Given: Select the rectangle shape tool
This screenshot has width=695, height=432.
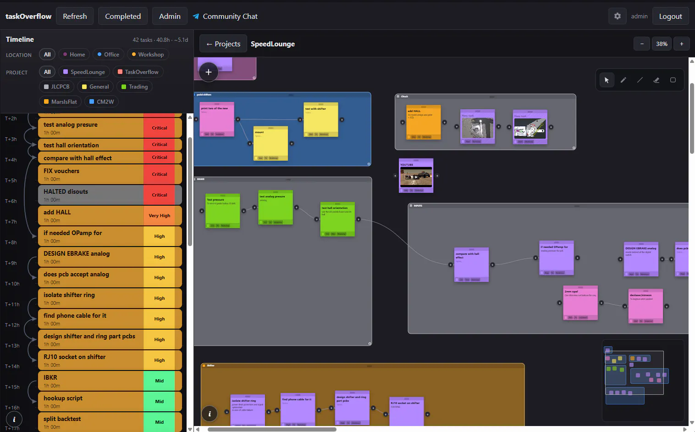Looking at the screenshot, I should click(x=673, y=80).
